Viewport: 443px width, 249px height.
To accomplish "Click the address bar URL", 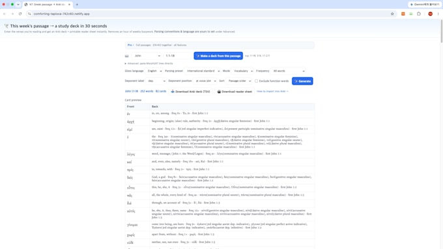I will (62, 14).
